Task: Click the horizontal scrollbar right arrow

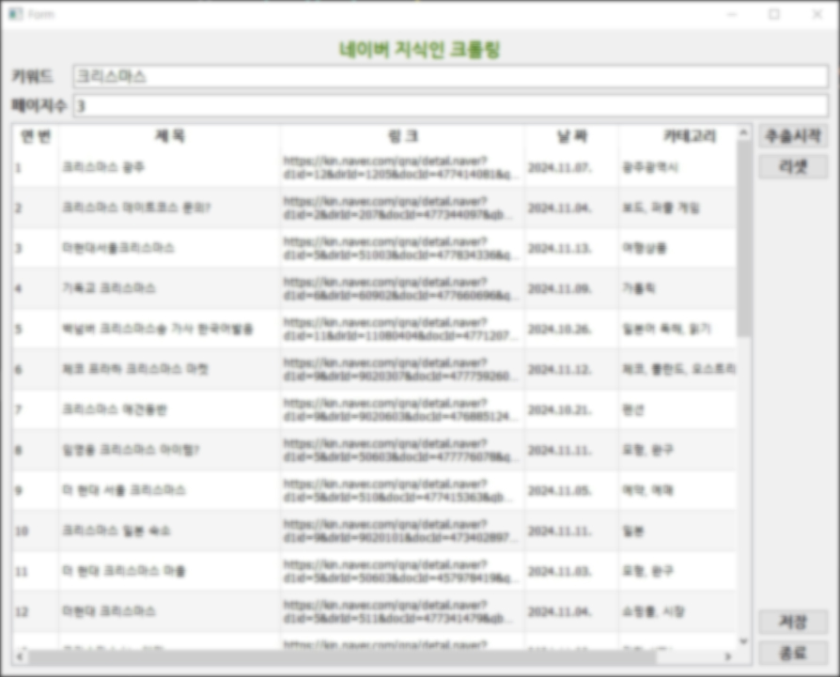Action: (x=727, y=656)
